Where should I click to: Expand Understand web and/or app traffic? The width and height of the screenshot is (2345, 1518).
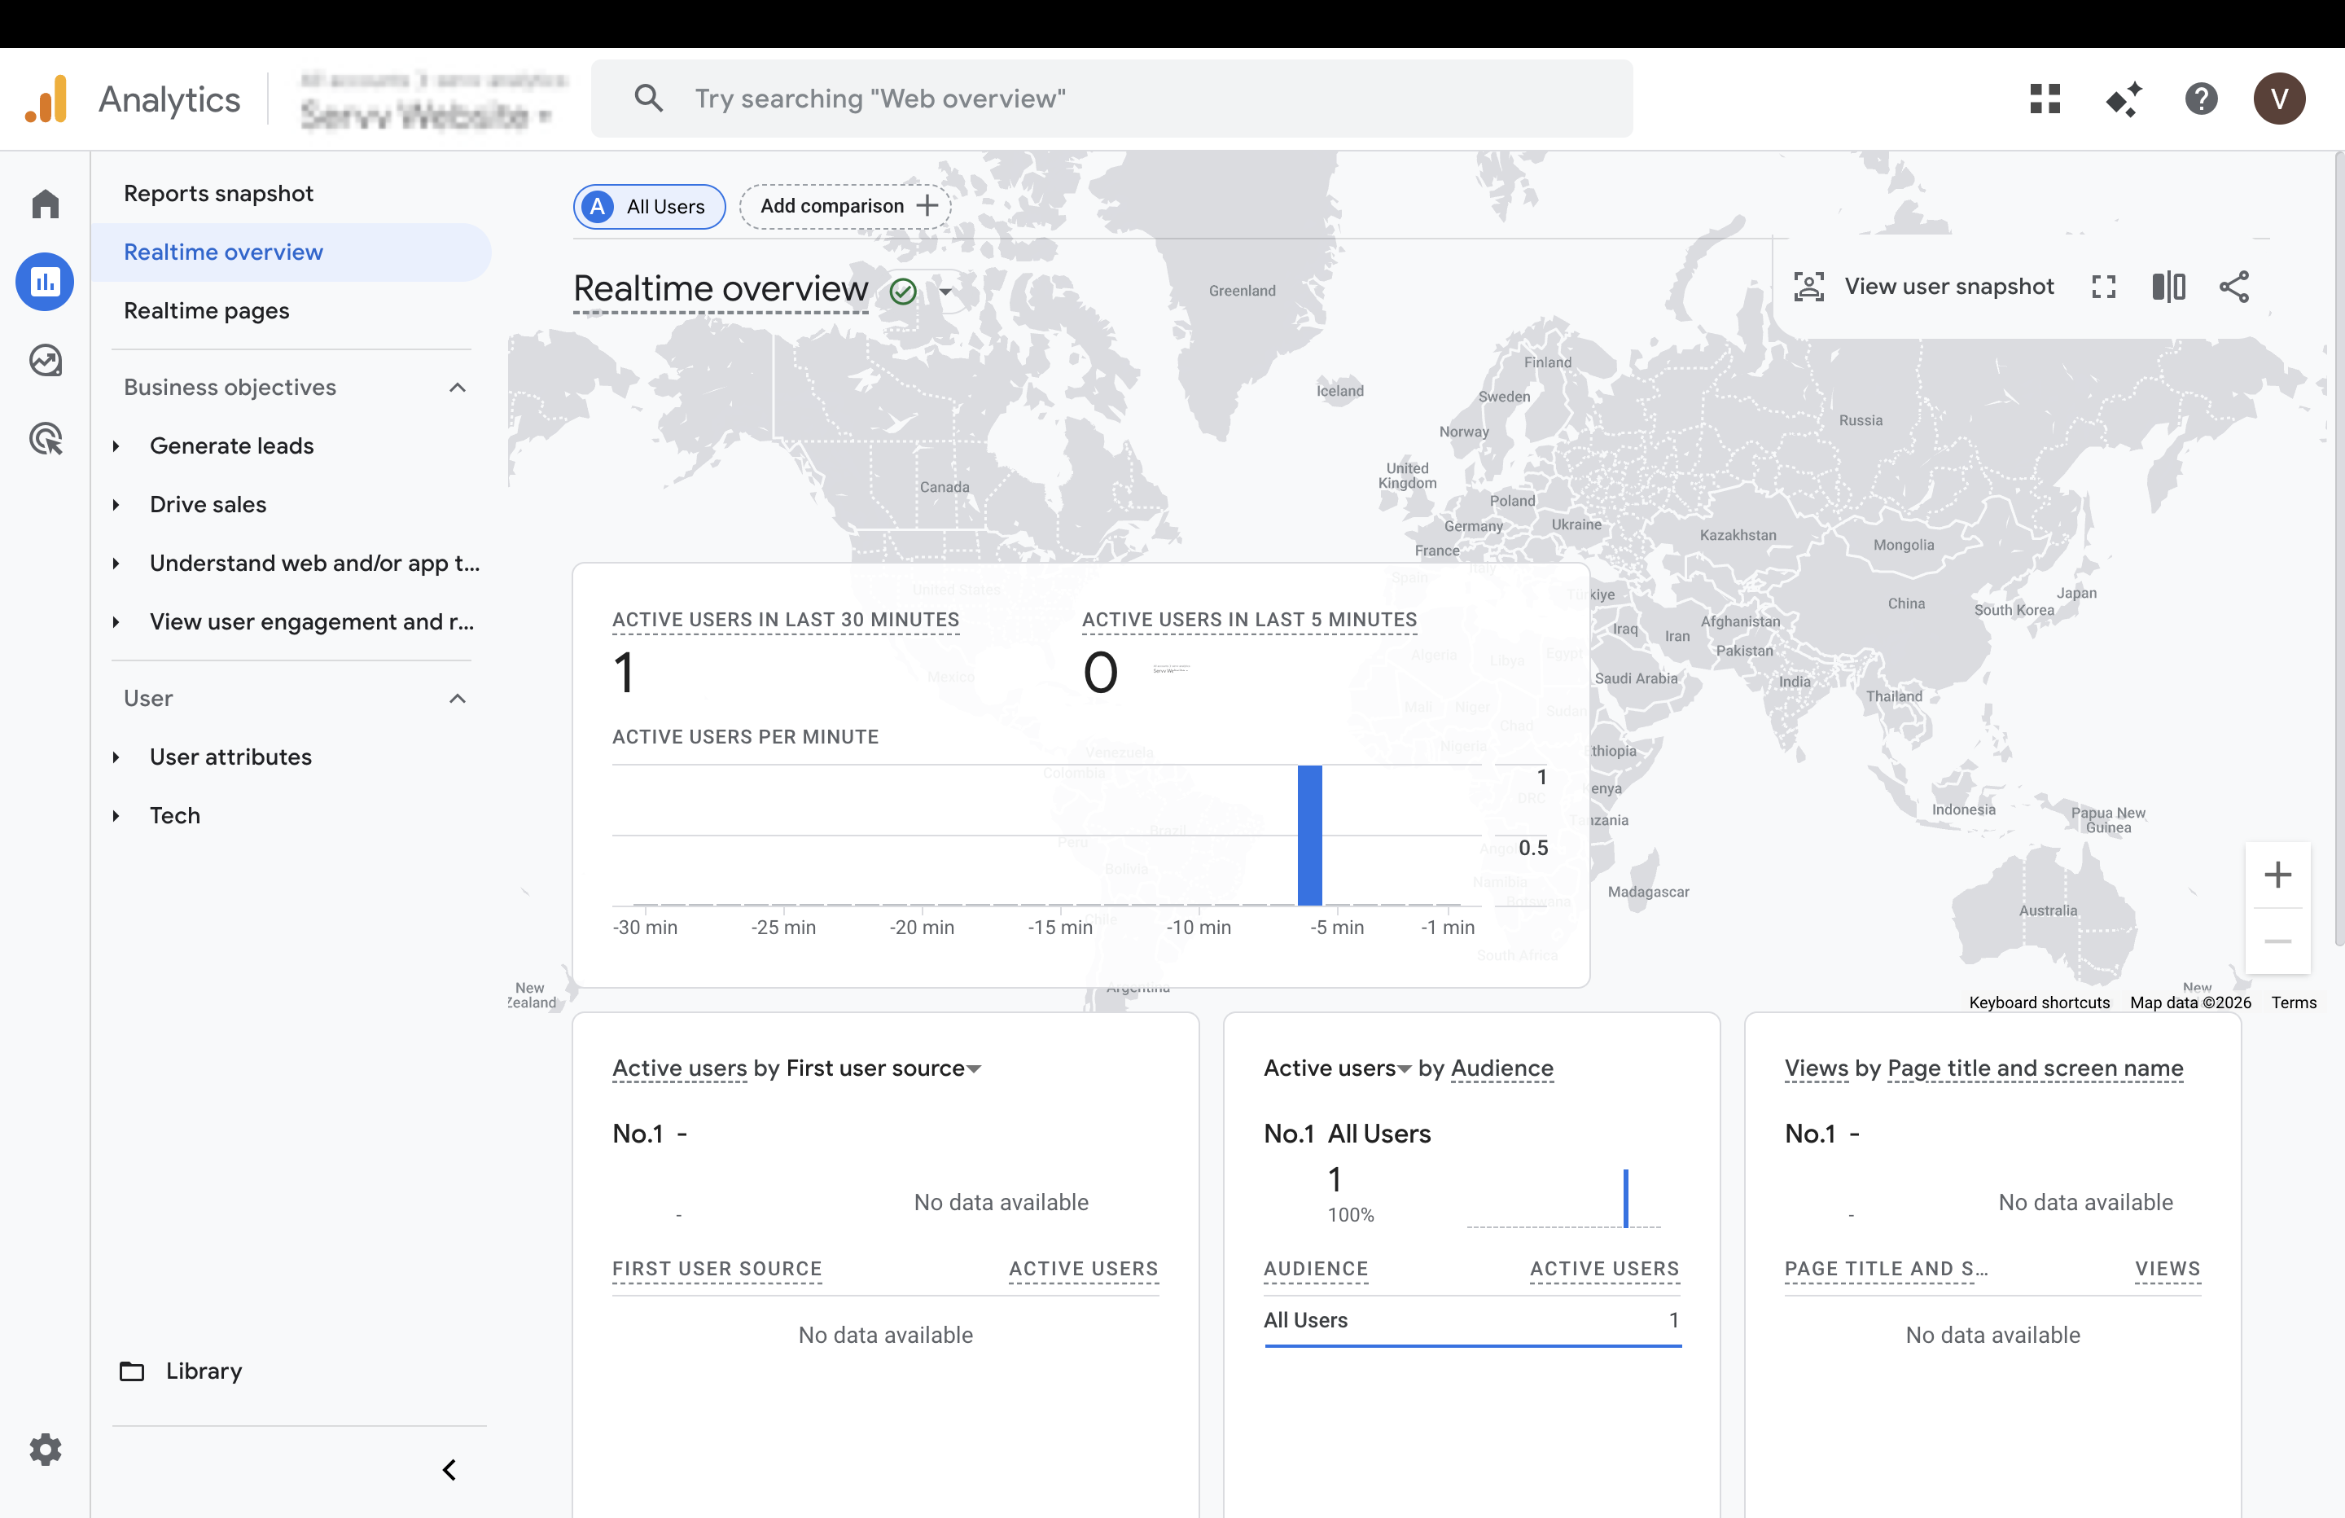(x=116, y=564)
